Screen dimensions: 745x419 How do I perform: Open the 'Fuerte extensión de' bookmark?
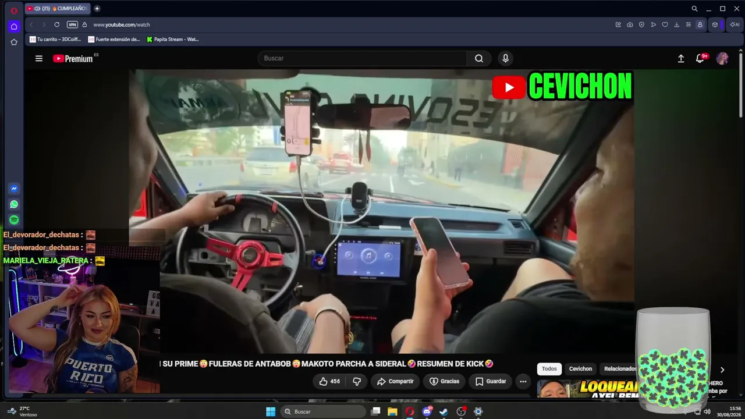(114, 40)
